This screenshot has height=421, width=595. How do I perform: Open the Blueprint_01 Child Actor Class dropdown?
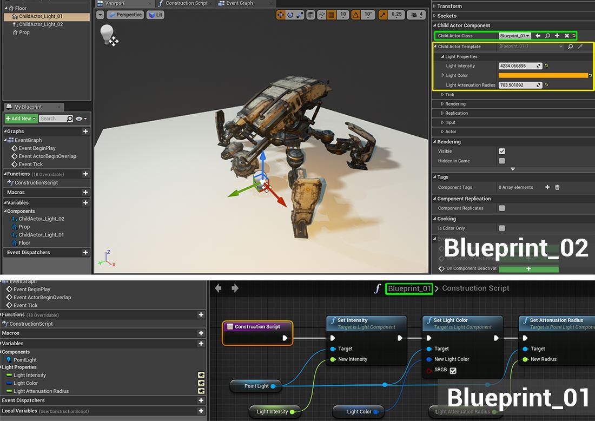click(515, 36)
